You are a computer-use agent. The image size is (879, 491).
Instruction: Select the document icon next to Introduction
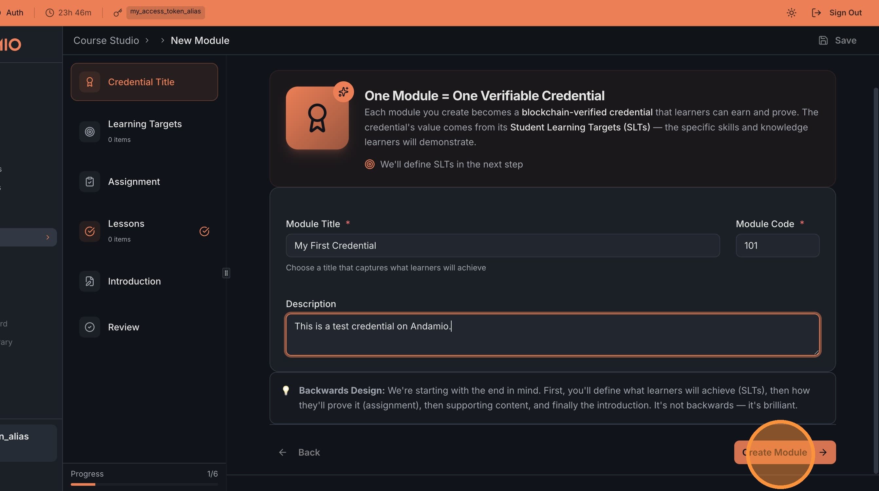click(89, 281)
